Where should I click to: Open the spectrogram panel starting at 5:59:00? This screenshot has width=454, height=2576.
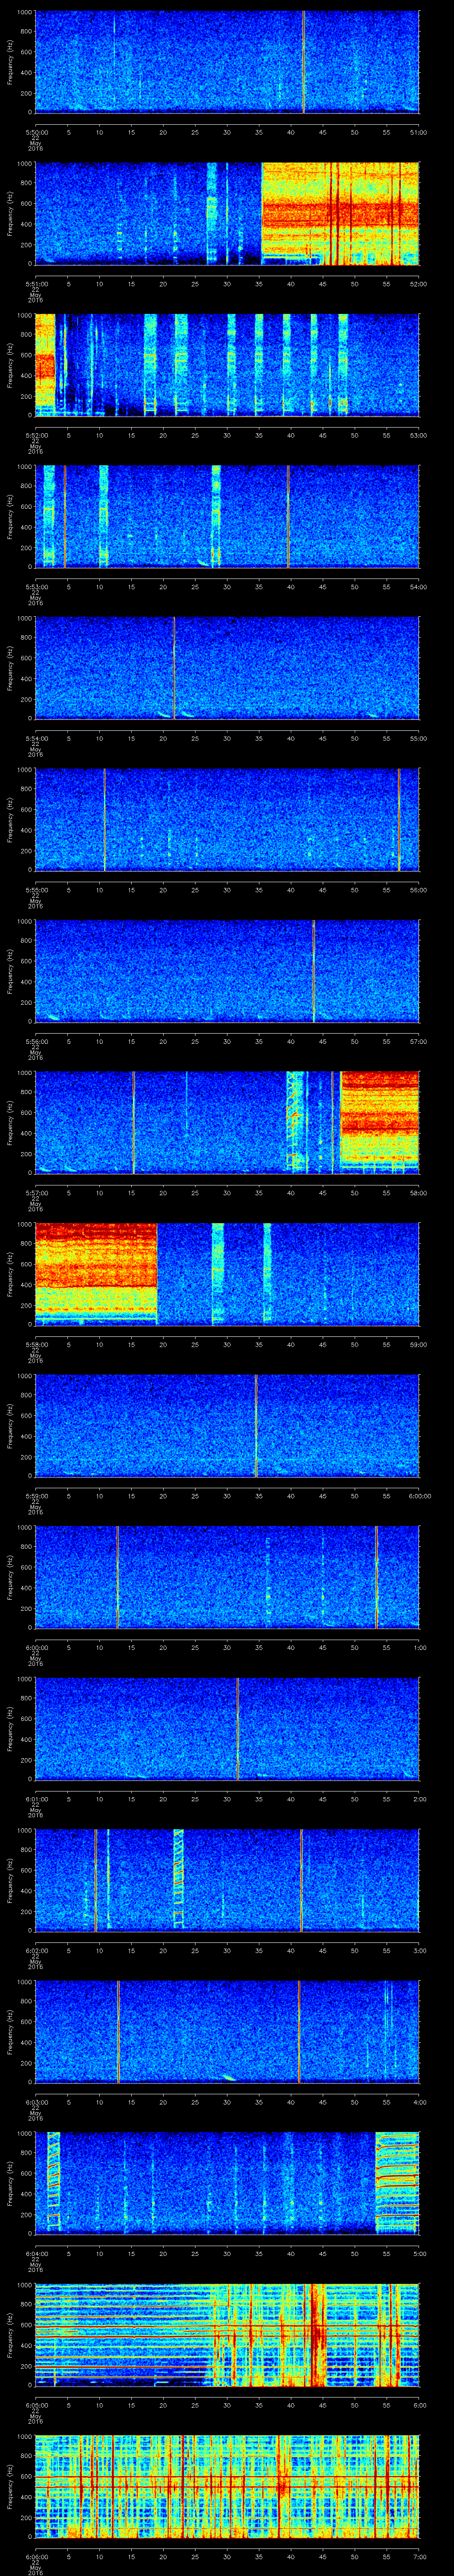tap(227, 1425)
